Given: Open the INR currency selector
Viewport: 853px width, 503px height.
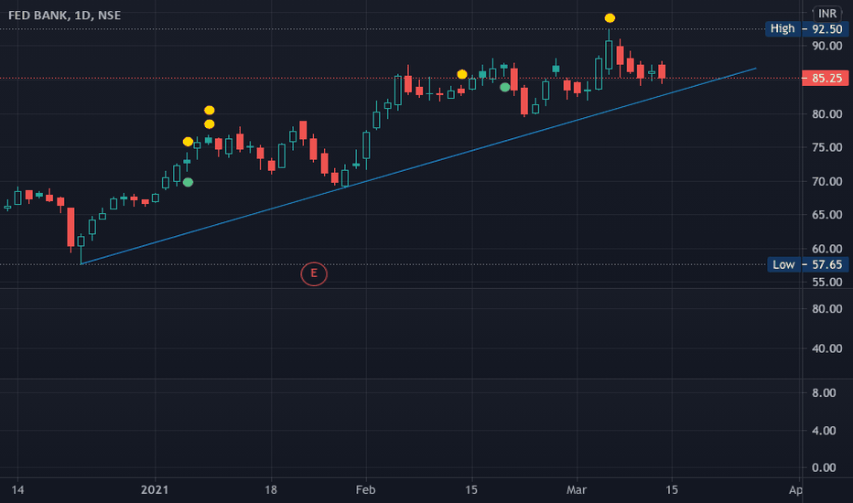Looking at the screenshot, I should 827,14.
